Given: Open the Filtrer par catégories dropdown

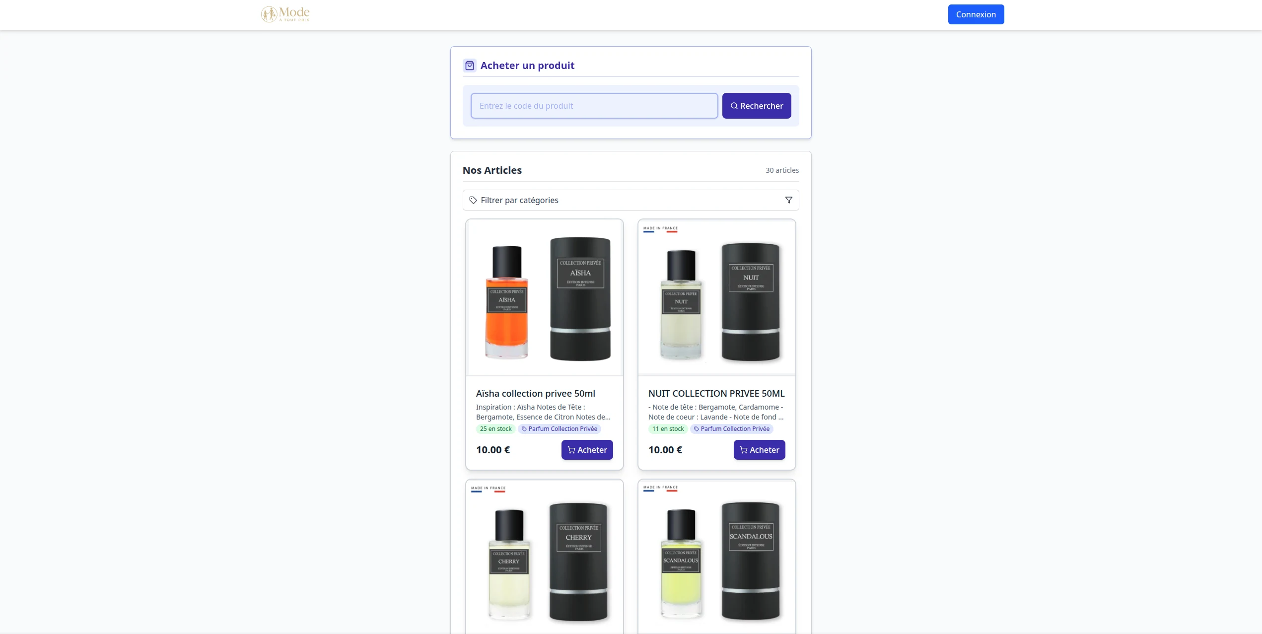Looking at the screenshot, I should 631,200.
